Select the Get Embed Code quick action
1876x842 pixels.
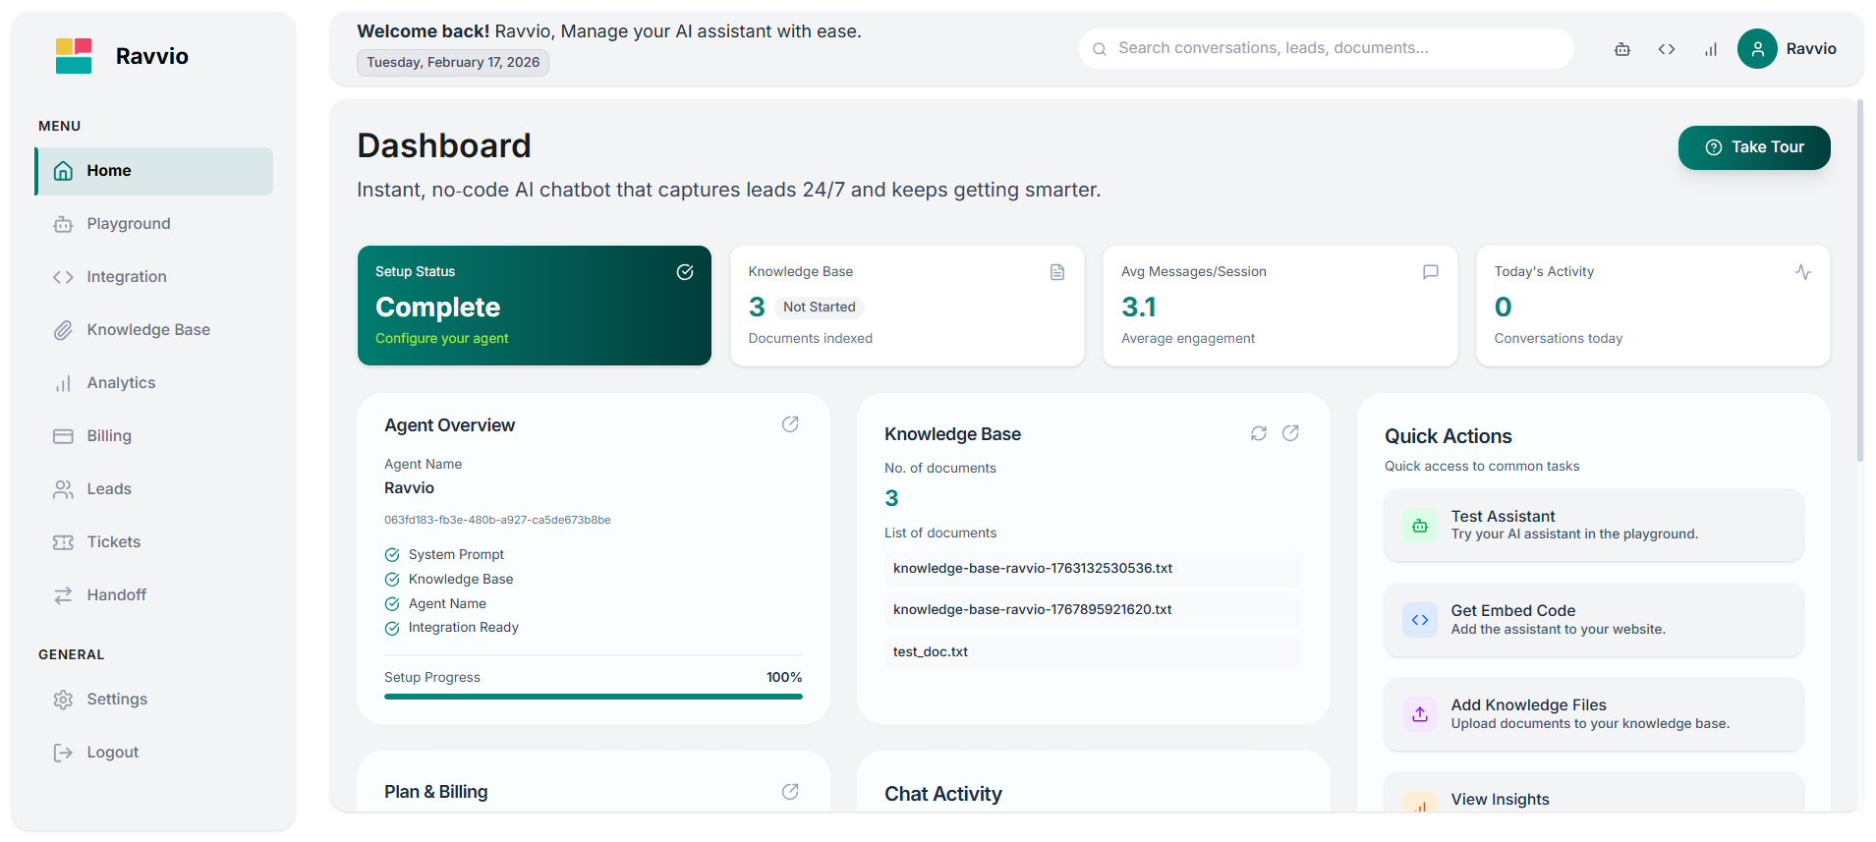pos(1593,620)
